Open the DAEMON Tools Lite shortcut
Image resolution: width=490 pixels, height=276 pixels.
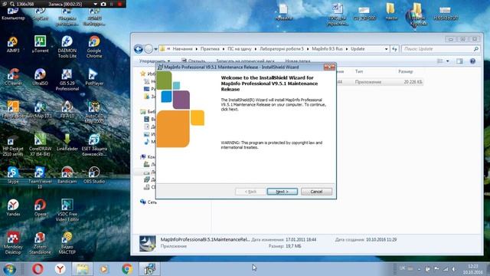tap(67, 47)
